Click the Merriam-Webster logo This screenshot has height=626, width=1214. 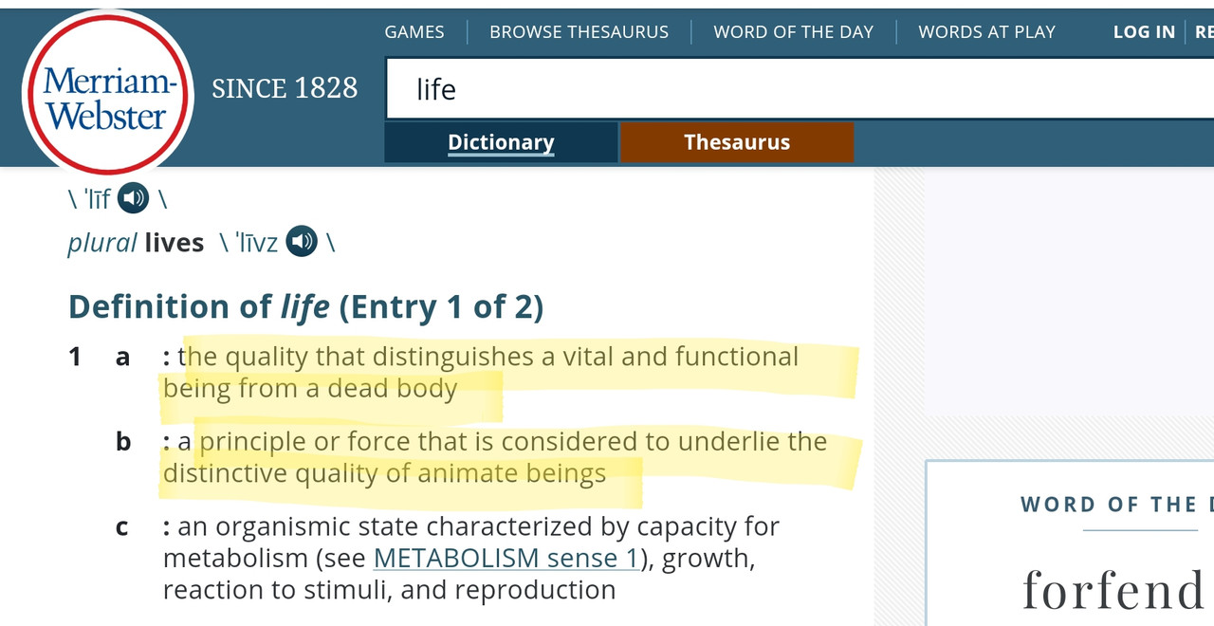coord(107,93)
